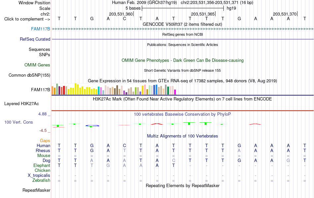Open the OMIM Gene Phenotypes track title

tap(182, 60)
